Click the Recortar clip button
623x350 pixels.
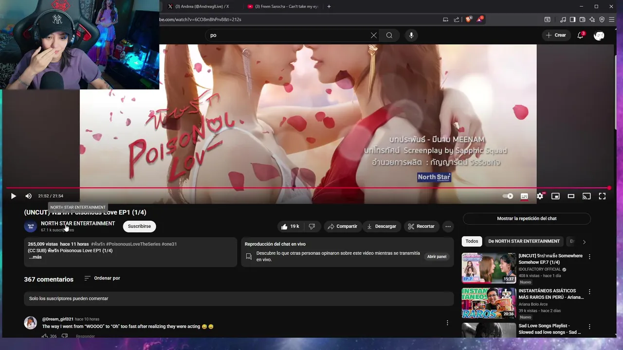(x=421, y=227)
